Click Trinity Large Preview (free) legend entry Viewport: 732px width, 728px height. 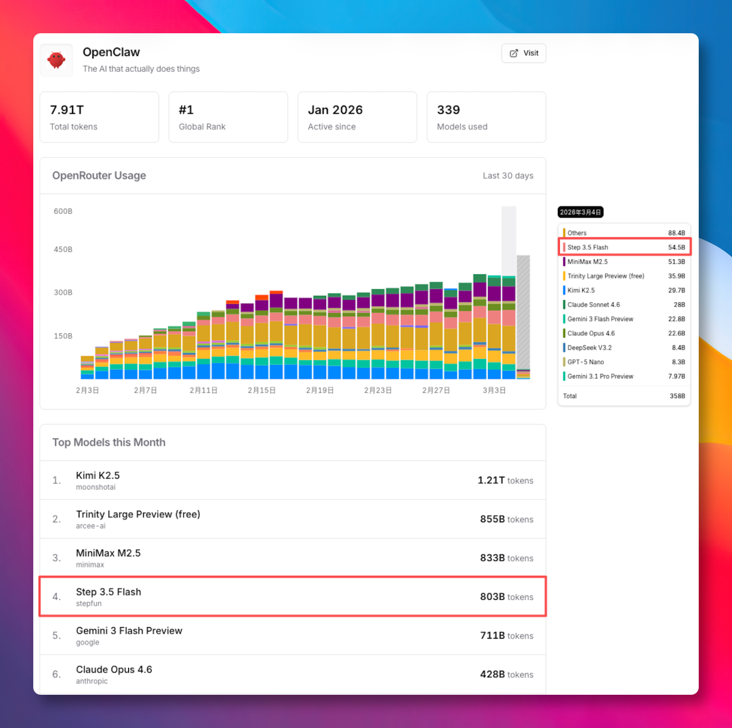click(x=624, y=276)
